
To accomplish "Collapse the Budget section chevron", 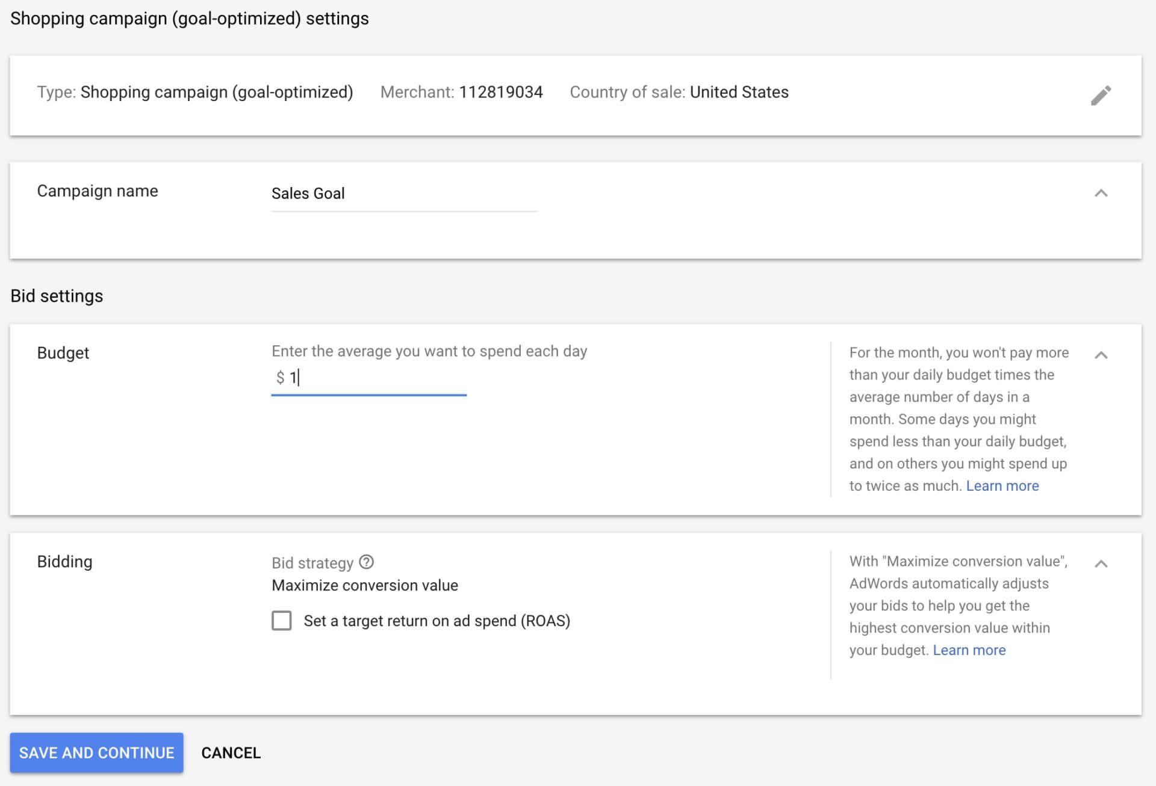I will click(x=1102, y=355).
